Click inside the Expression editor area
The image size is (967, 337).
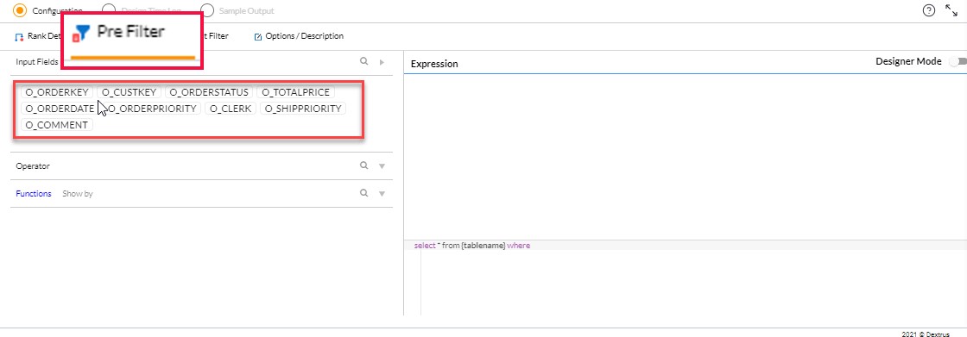[x=686, y=157]
